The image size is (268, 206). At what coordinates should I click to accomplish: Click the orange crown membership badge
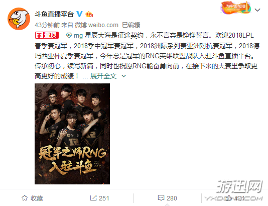(x=89, y=14)
